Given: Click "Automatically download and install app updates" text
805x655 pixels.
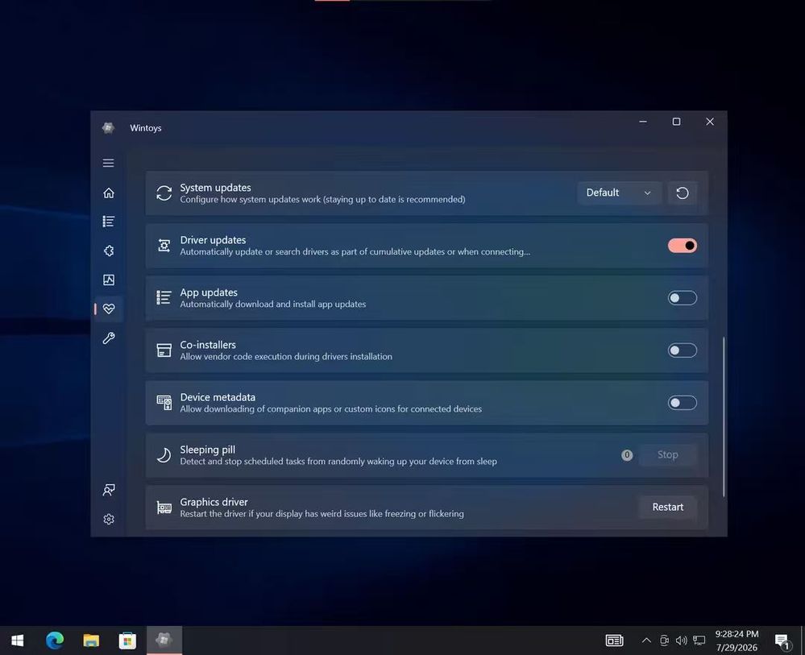Looking at the screenshot, I should [273, 304].
